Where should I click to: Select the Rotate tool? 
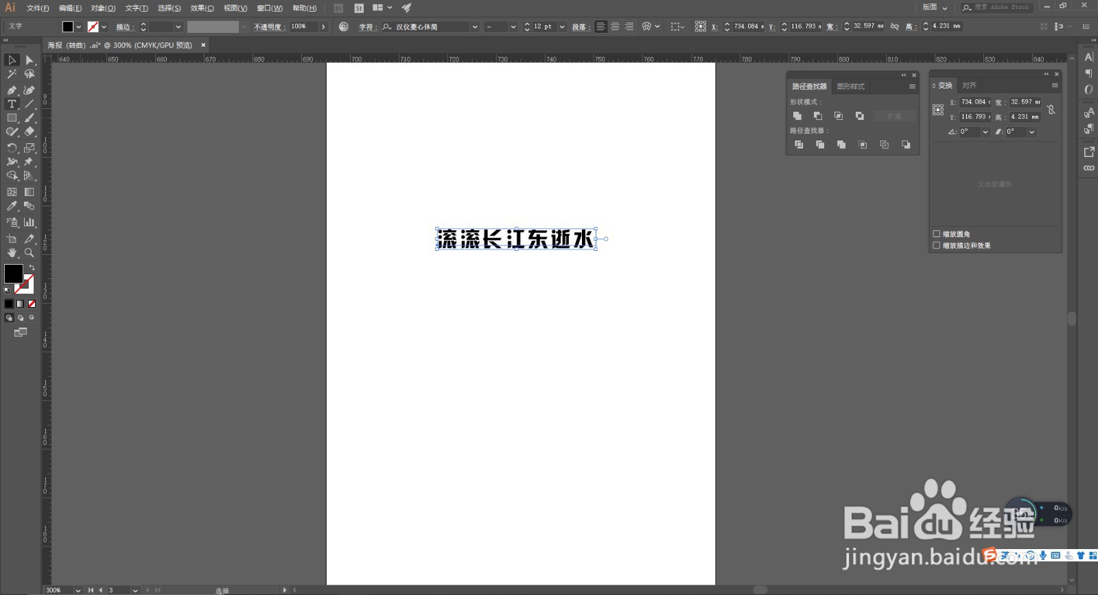click(x=12, y=148)
